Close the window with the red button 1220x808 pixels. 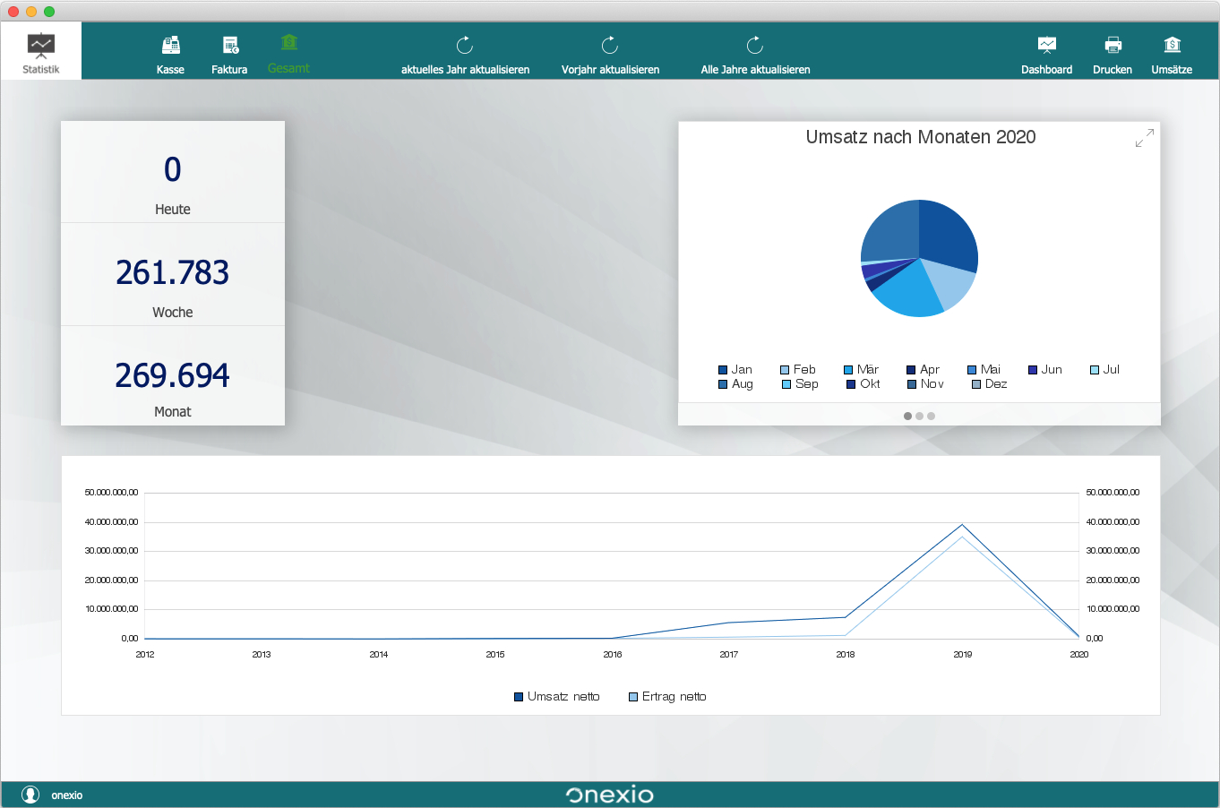(x=13, y=11)
